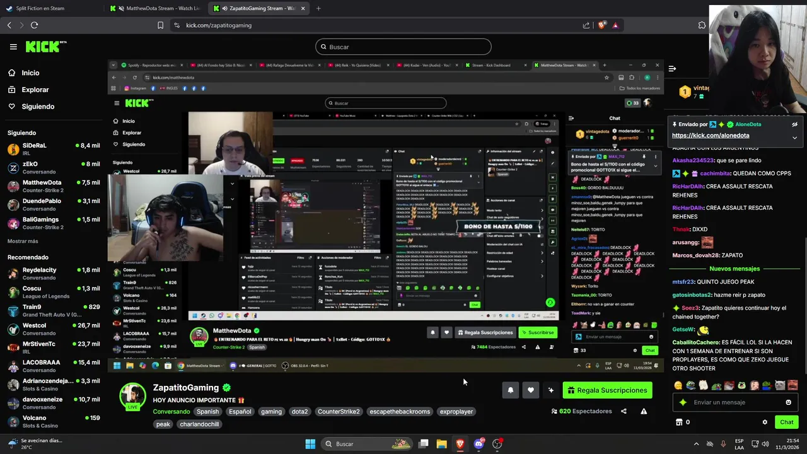The height and width of the screenshot is (454, 807).
Task: Click the Brave Rewards triangle icon
Action: pos(615,25)
